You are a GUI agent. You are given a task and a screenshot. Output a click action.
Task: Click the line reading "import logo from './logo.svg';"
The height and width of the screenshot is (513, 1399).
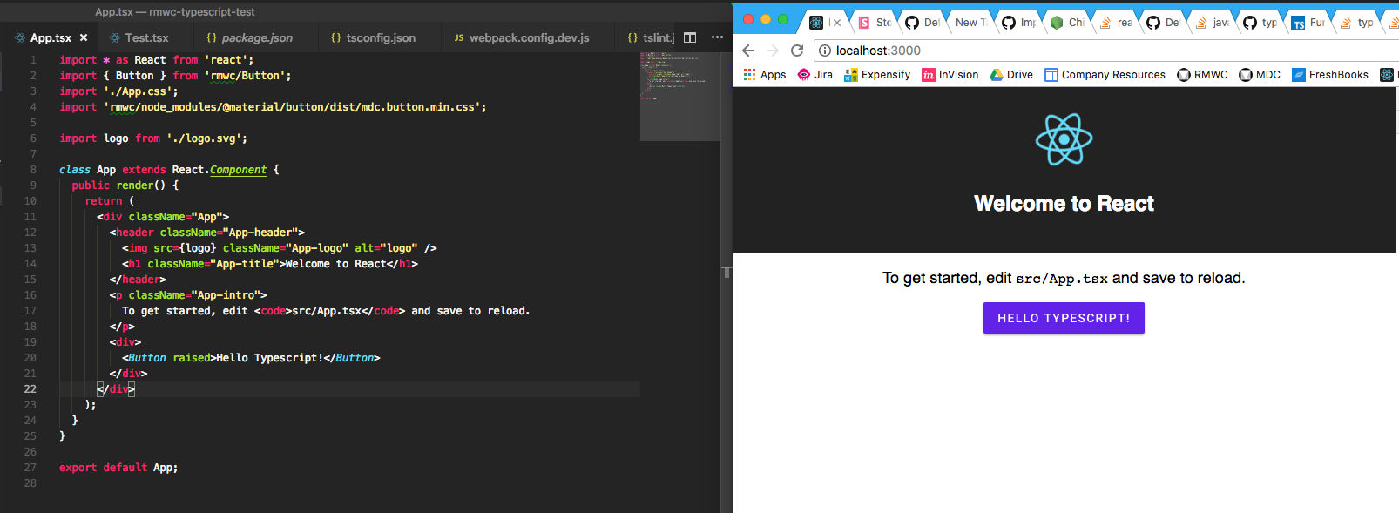click(153, 138)
